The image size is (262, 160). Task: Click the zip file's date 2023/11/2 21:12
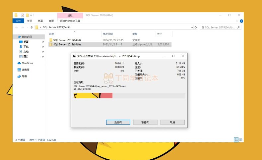112,44
